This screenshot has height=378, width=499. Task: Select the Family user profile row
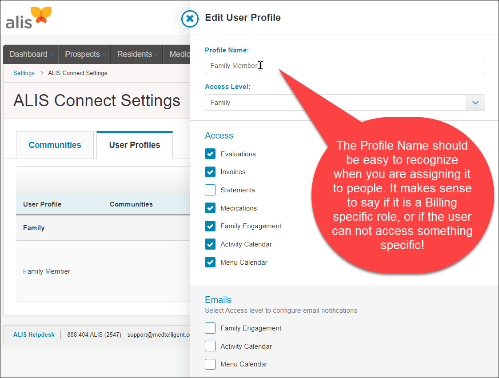[103, 228]
